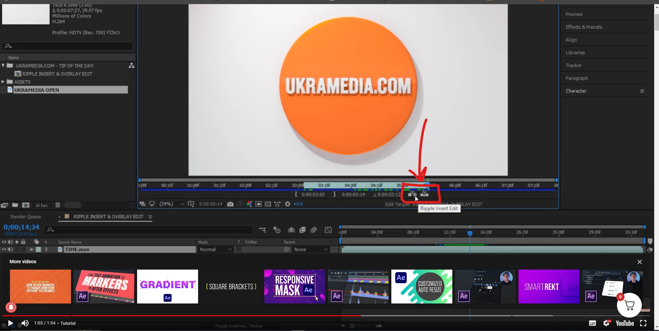Toggle YouTube subtitles button
Image resolution: width=659 pixels, height=331 pixels.
point(593,323)
